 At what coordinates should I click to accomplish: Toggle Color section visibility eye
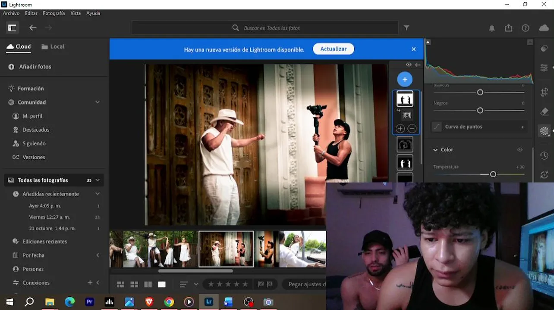tap(520, 149)
